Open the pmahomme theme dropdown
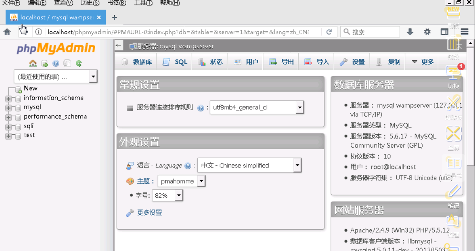Viewport: 475px width, 251px height. pyautogui.click(x=182, y=181)
